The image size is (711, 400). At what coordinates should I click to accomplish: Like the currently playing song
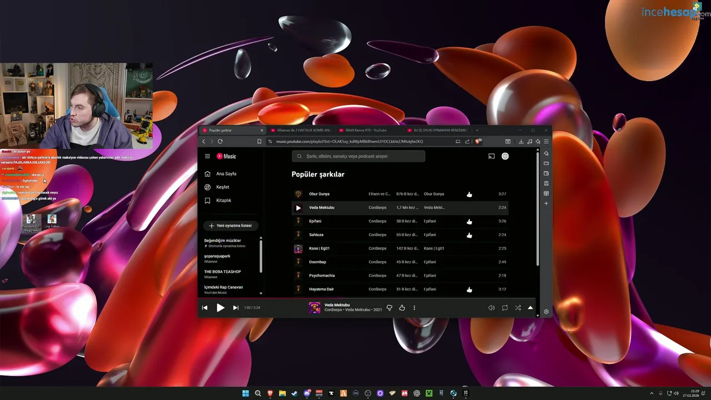point(402,308)
